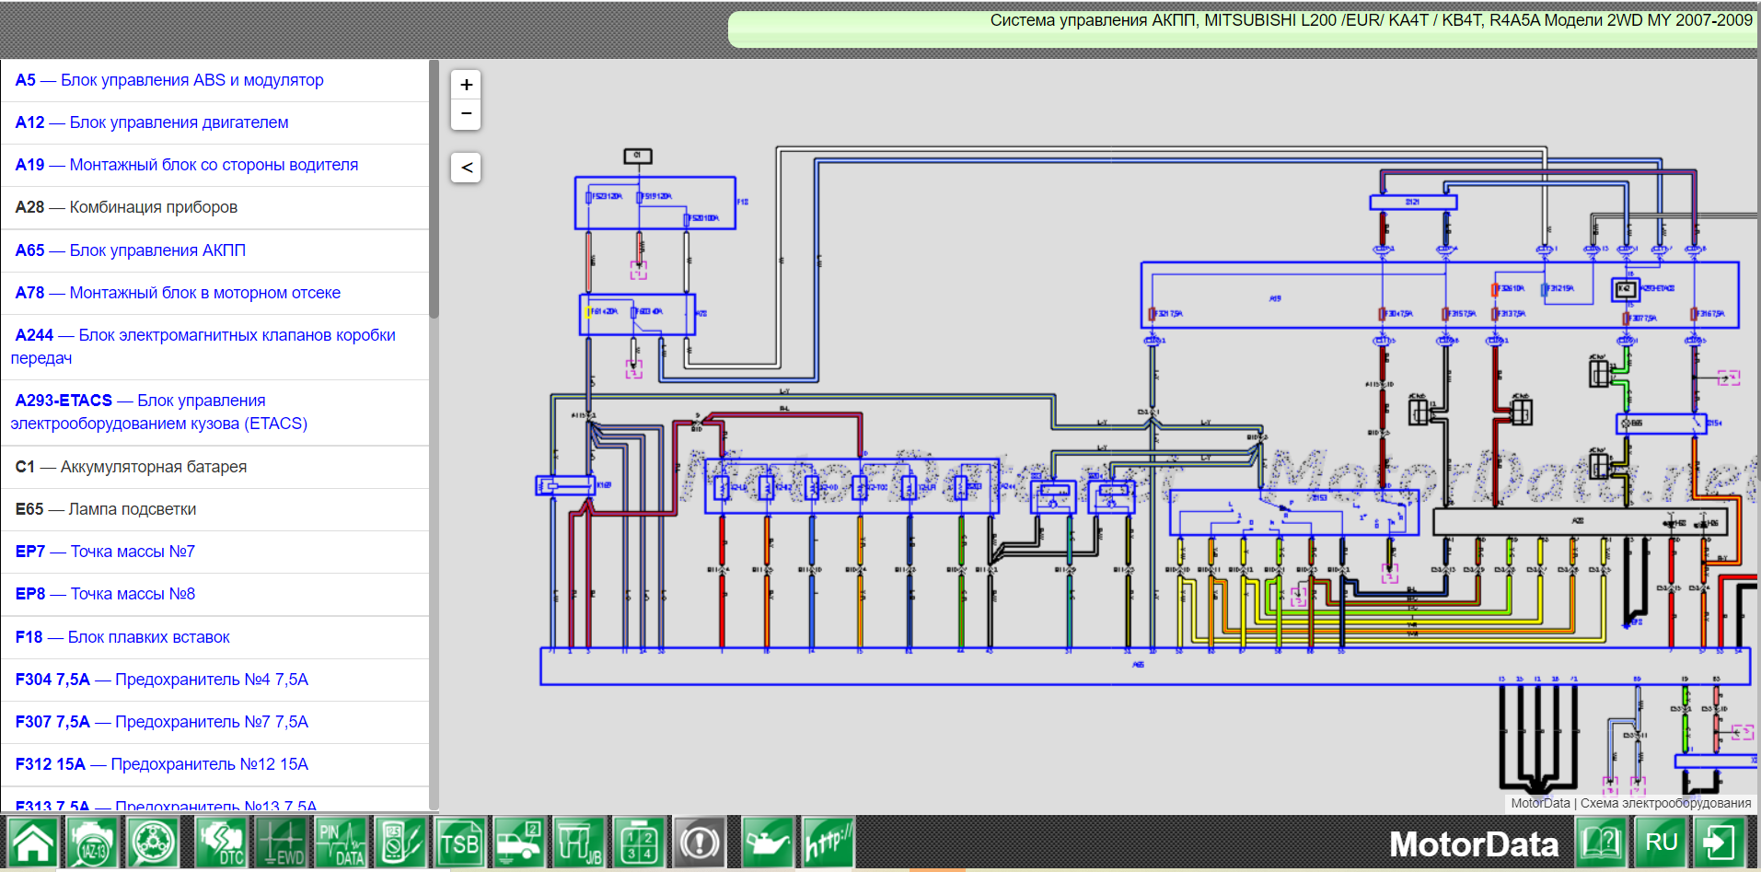Open the PIN DATA section

(341, 843)
